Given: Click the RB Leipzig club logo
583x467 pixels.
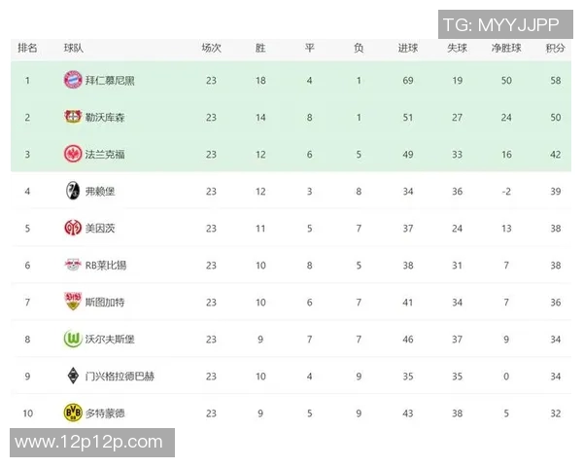Looking at the screenshot, I should (x=72, y=265).
